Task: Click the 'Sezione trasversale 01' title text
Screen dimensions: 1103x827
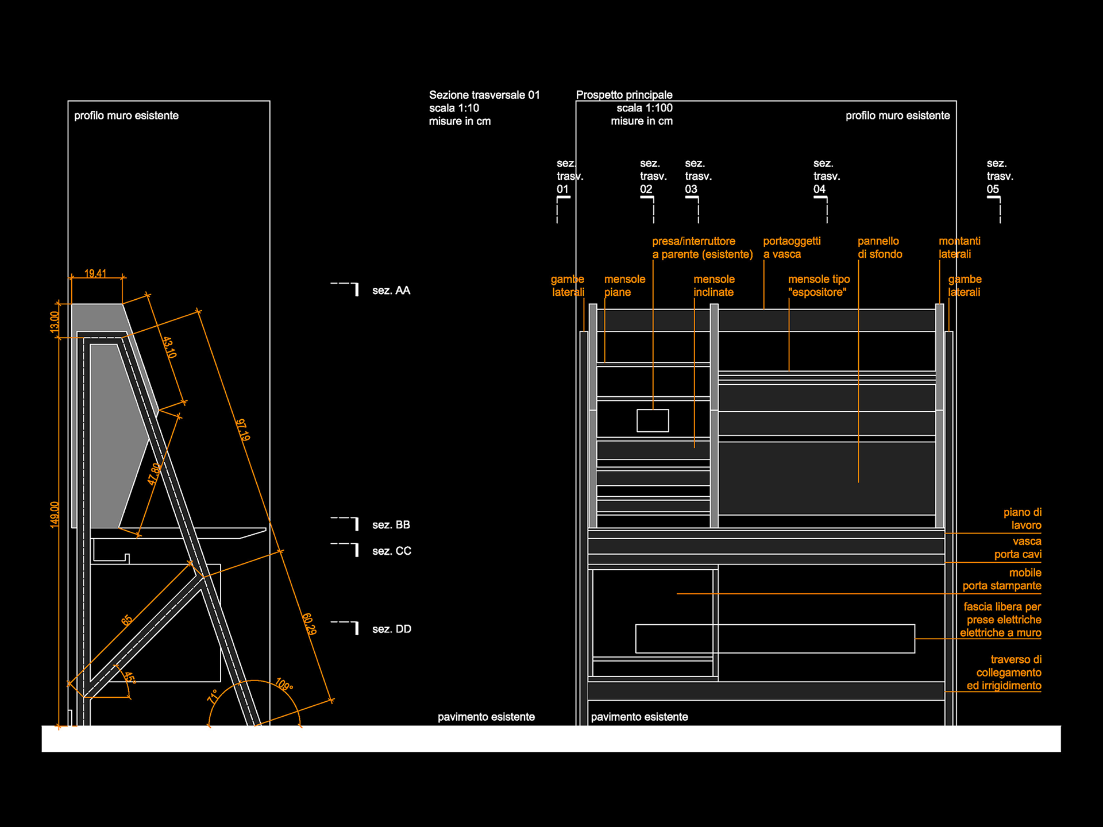Action: [x=484, y=95]
